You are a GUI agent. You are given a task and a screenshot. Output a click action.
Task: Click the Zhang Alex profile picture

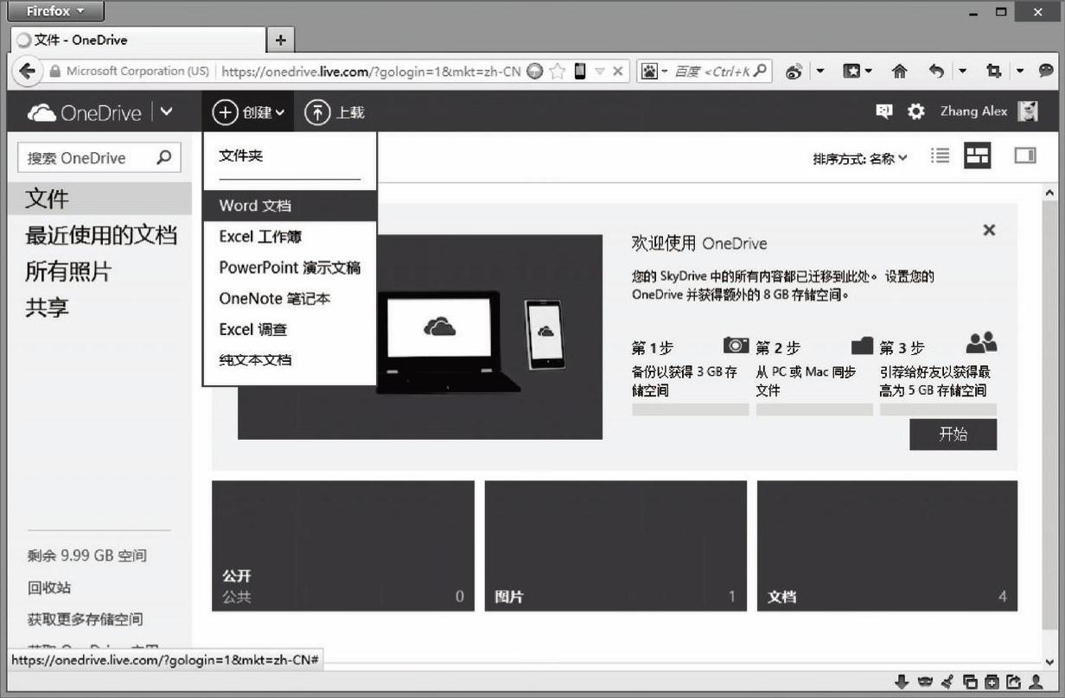(1028, 111)
